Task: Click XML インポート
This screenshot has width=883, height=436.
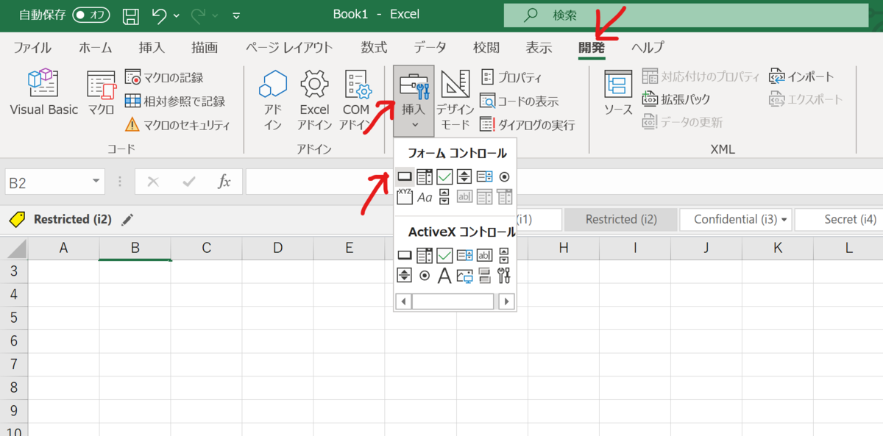Action: [x=802, y=76]
